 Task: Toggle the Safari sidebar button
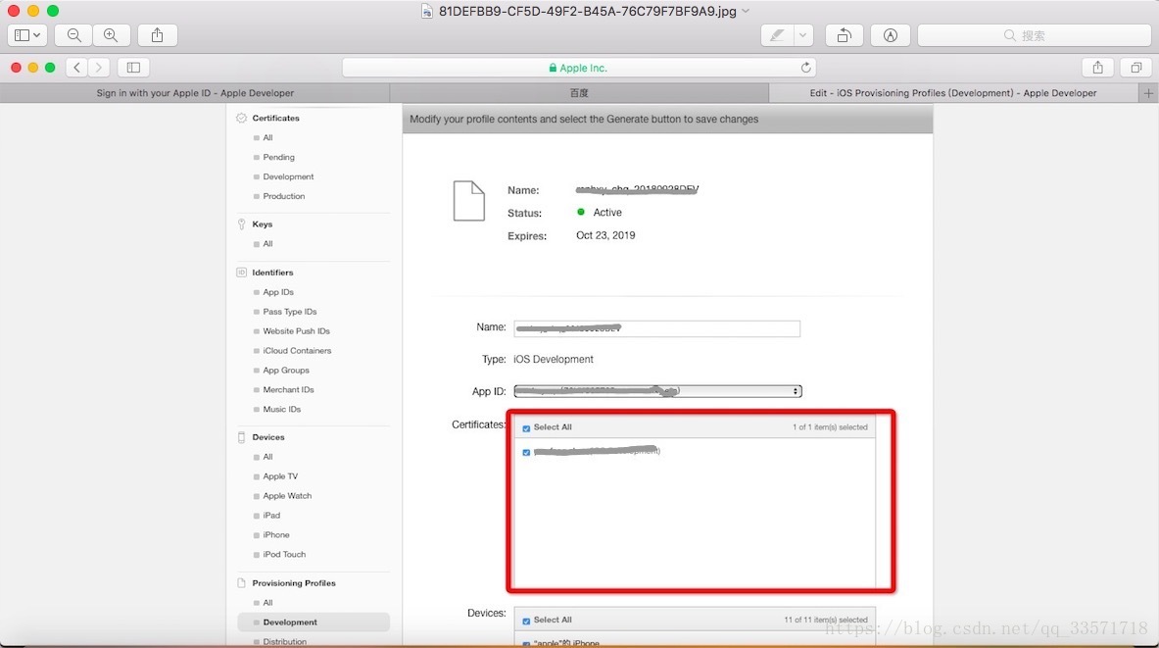(x=134, y=68)
